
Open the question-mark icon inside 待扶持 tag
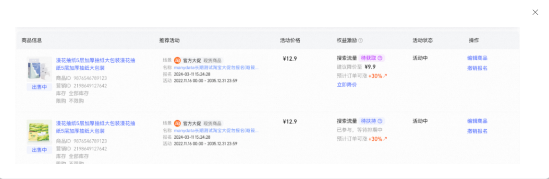point(379,121)
